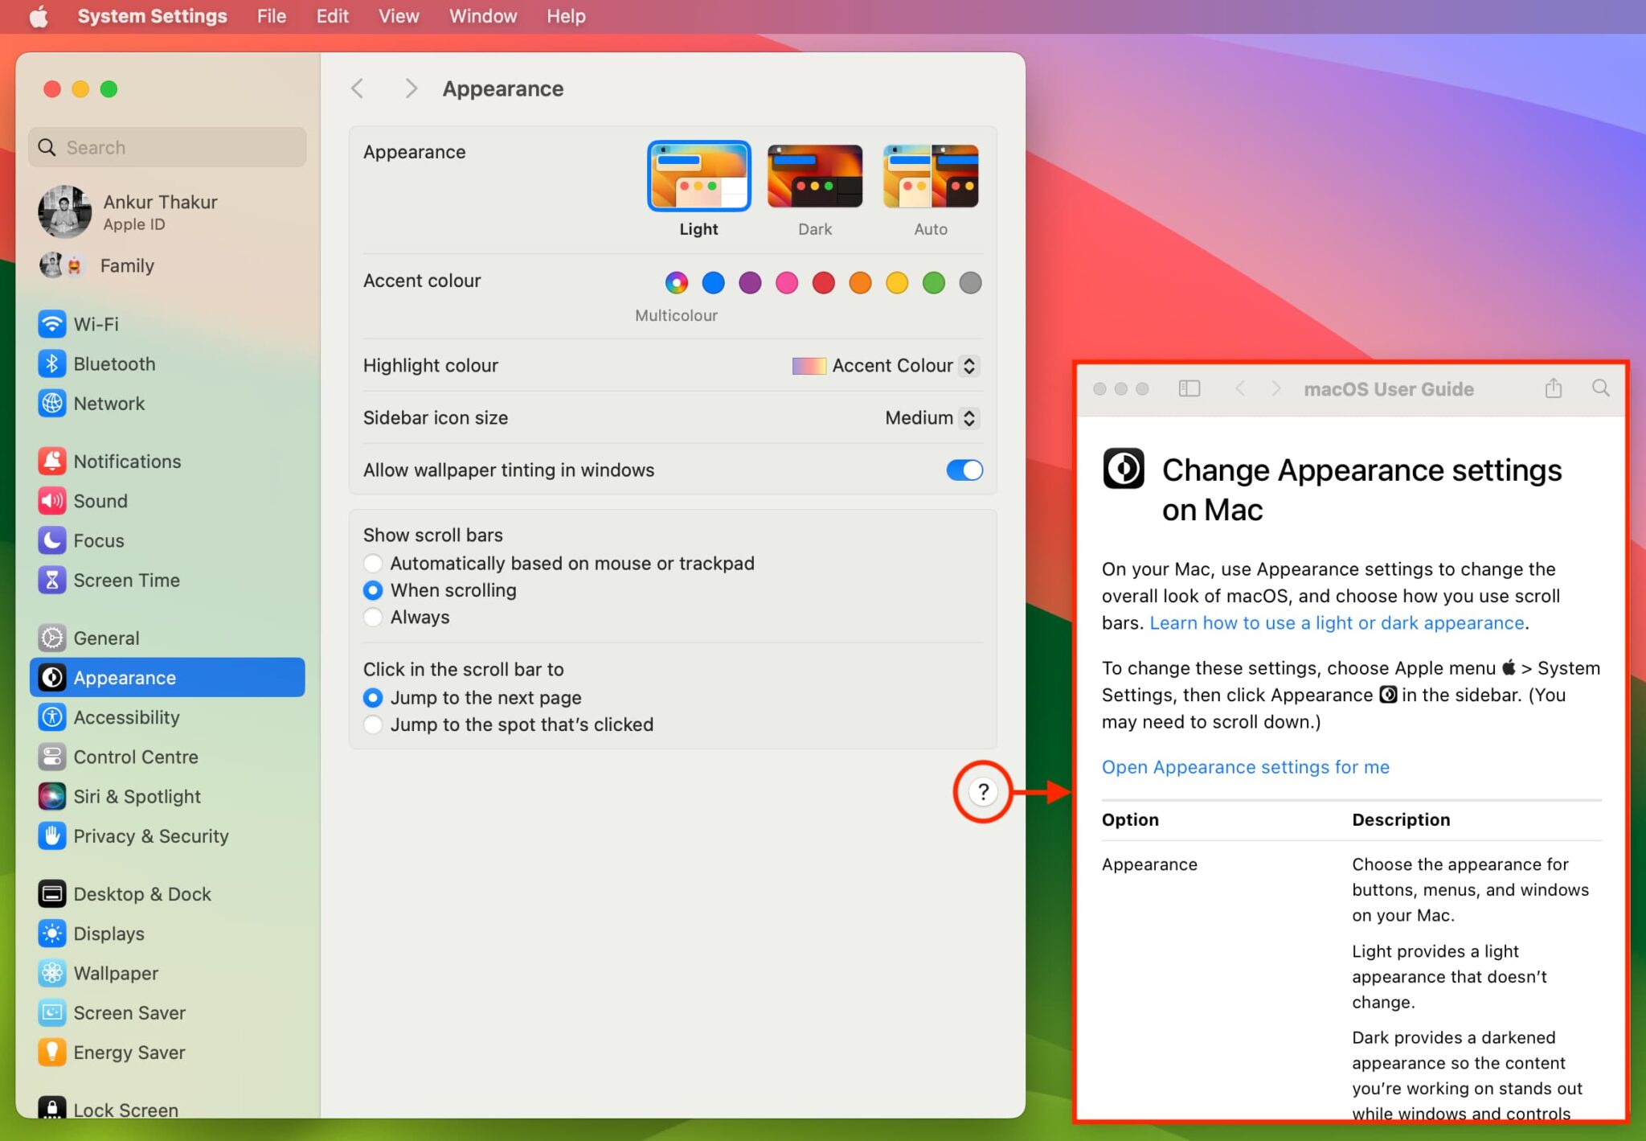Viewport: 1646px width, 1141px height.
Task: Open System Settings app menu
Action: tap(152, 16)
